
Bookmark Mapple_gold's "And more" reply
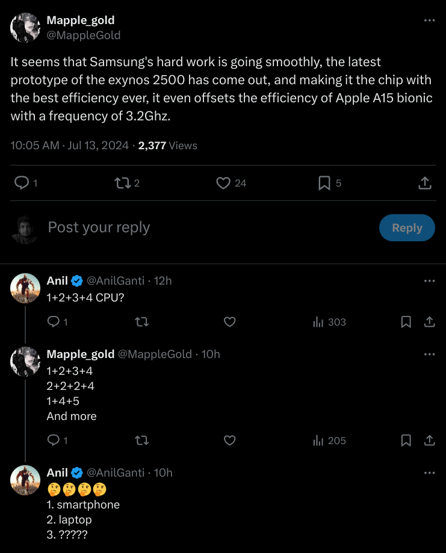(406, 440)
